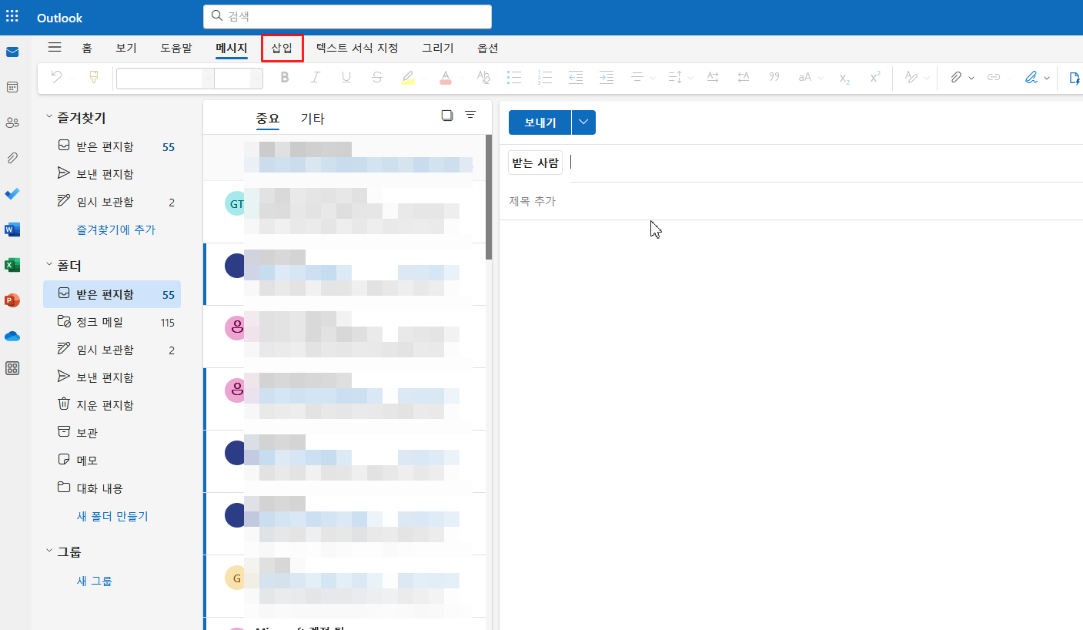Screen dimensions: 1083x630
Task: Collapse the 폴더 section
Action: 49,266
